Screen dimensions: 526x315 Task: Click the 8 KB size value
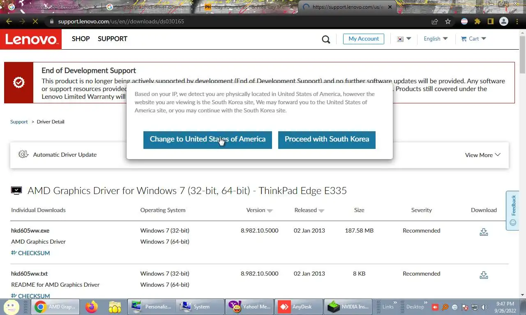tap(359, 274)
